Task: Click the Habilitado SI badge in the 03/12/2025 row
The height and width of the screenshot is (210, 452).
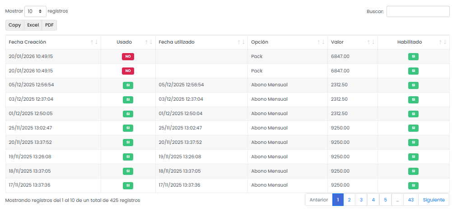Action: [x=413, y=99]
